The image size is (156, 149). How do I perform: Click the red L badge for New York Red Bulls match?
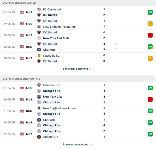150,35
